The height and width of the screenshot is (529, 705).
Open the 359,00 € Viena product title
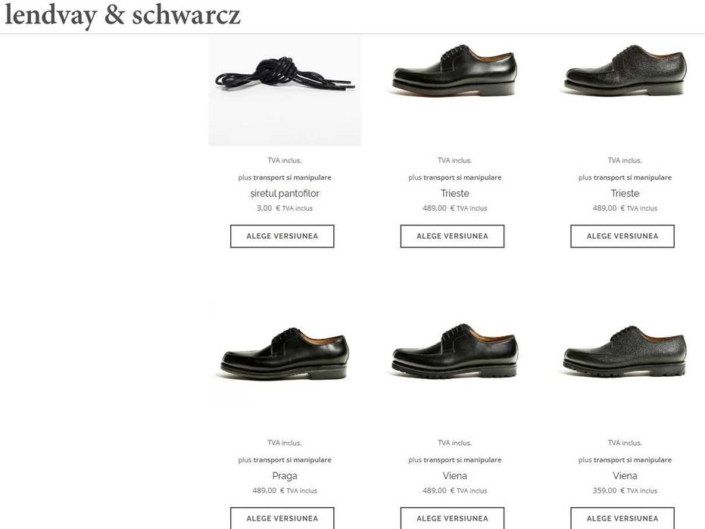[625, 475]
